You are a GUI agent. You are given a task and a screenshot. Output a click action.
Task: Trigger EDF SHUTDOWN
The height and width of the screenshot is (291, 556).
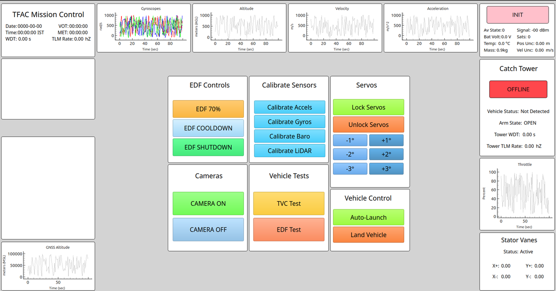[x=208, y=147]
